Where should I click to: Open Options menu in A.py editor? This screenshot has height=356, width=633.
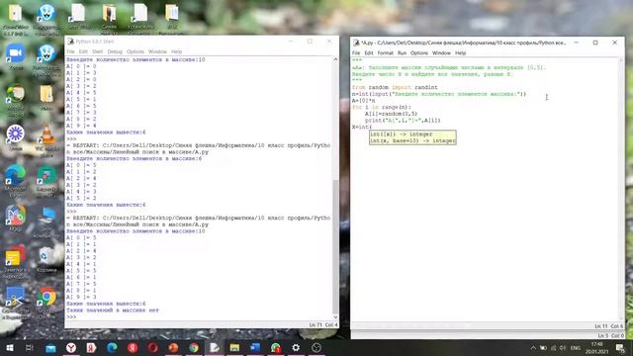pos(419,52)
